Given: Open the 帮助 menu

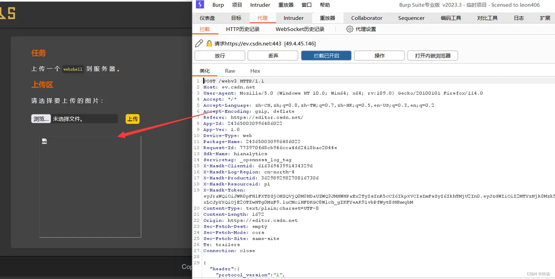Looking at the screenshot, I should click(x=325, y=5).
